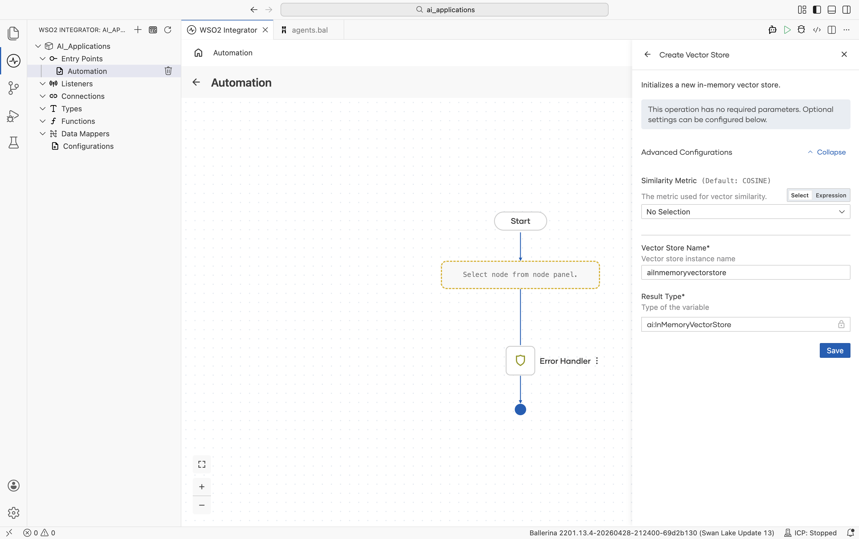The height and width of the screenshot is (539, 859).
Task: Open the Customize Layout icon
Action: (x=802, y=10)
